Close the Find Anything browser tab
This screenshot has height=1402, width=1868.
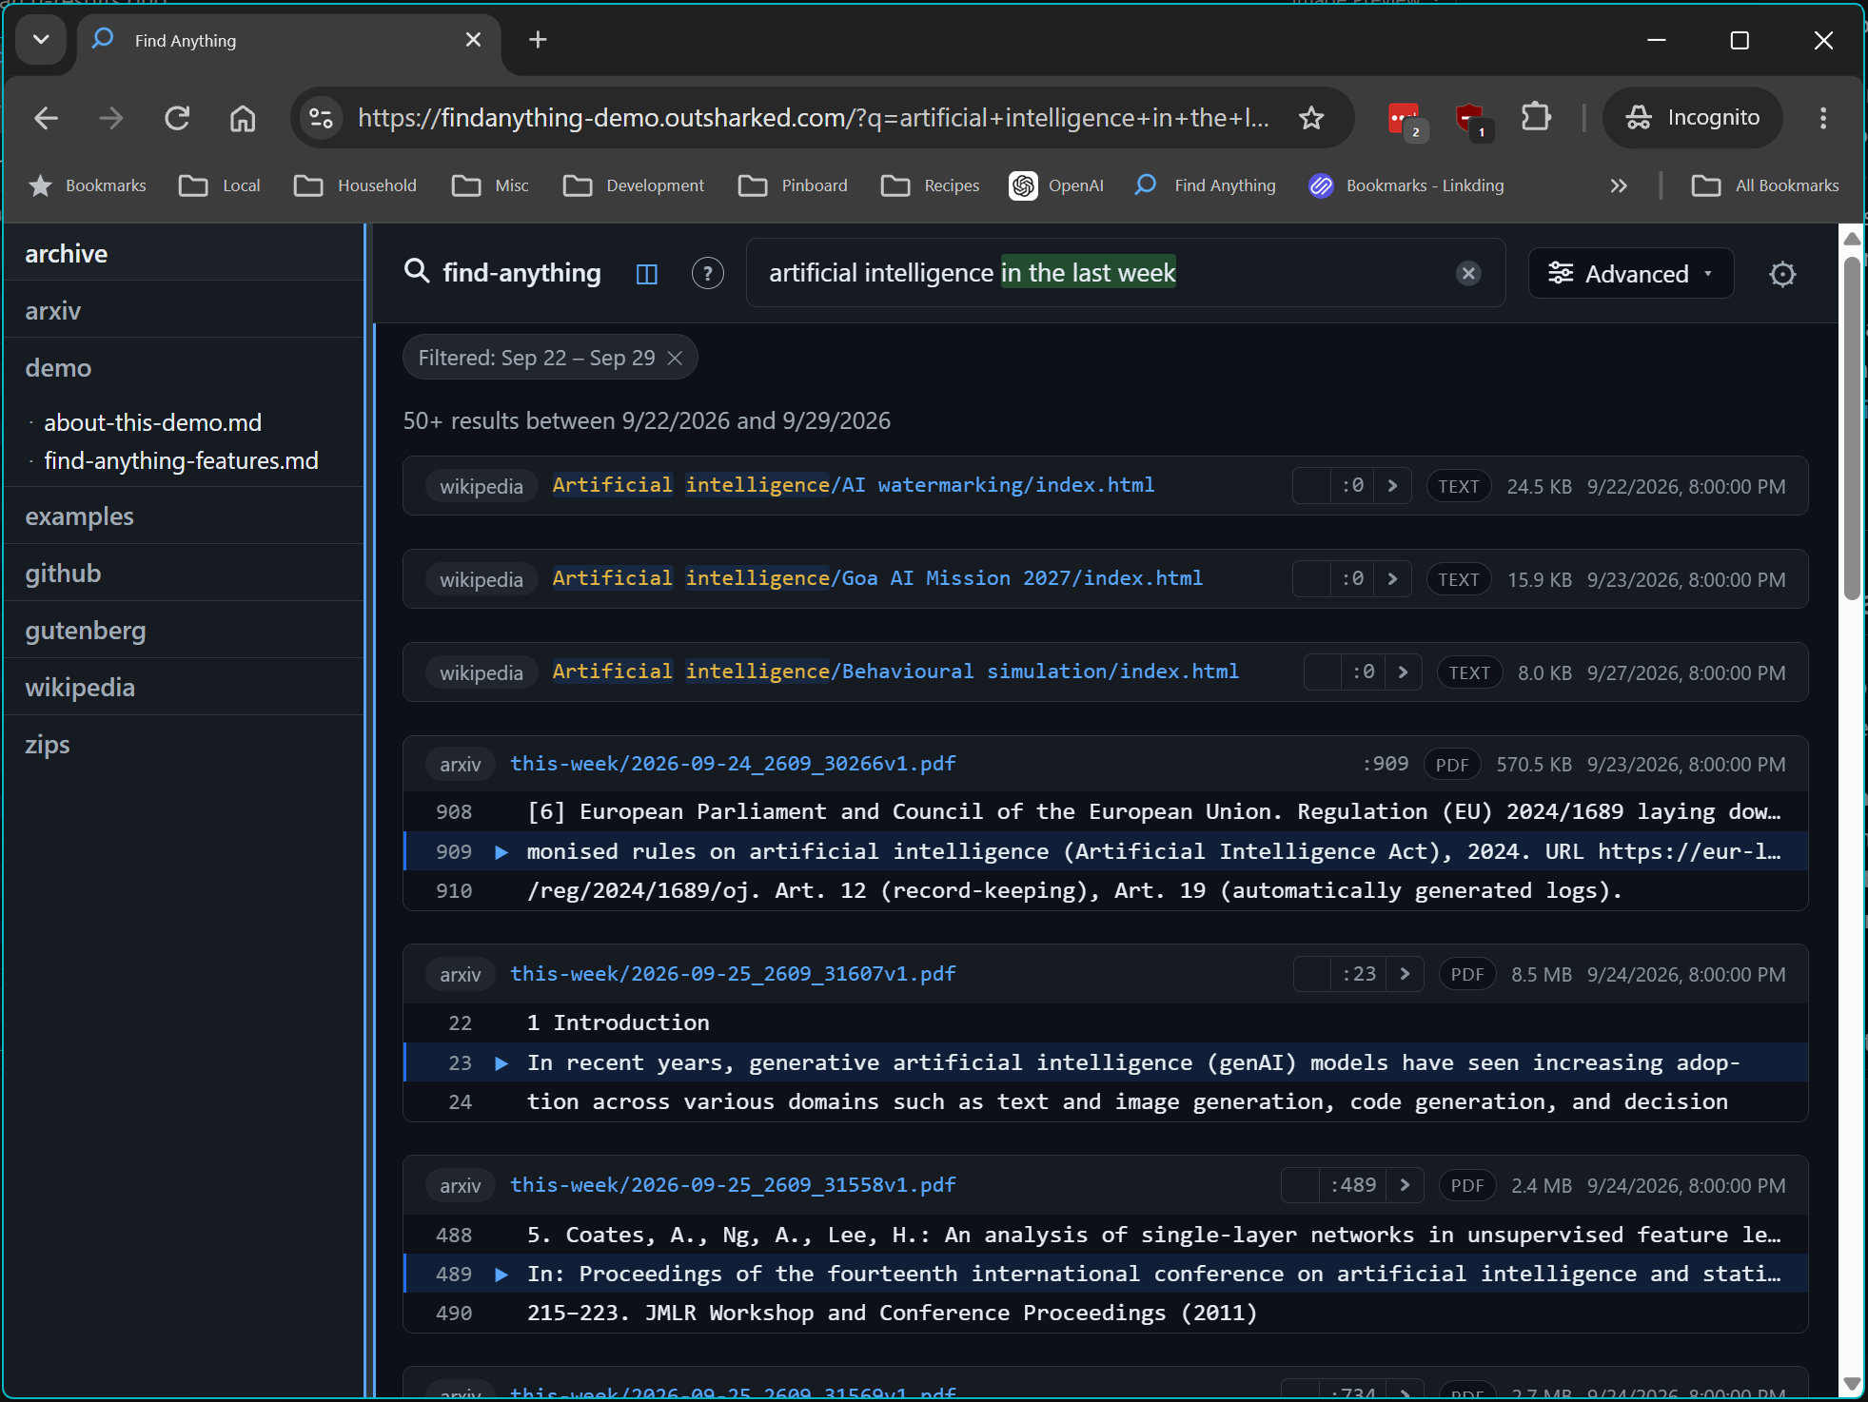pyautogui.click(x=473, y=40)
